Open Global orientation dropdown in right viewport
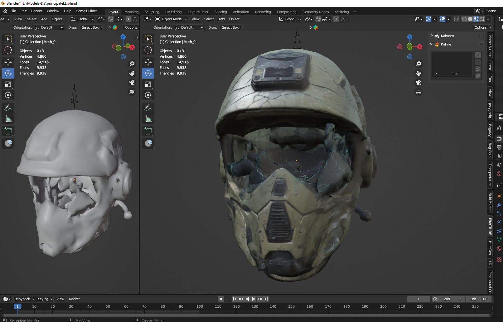Viewport: 503px width, 322px height. click(290, 19)
